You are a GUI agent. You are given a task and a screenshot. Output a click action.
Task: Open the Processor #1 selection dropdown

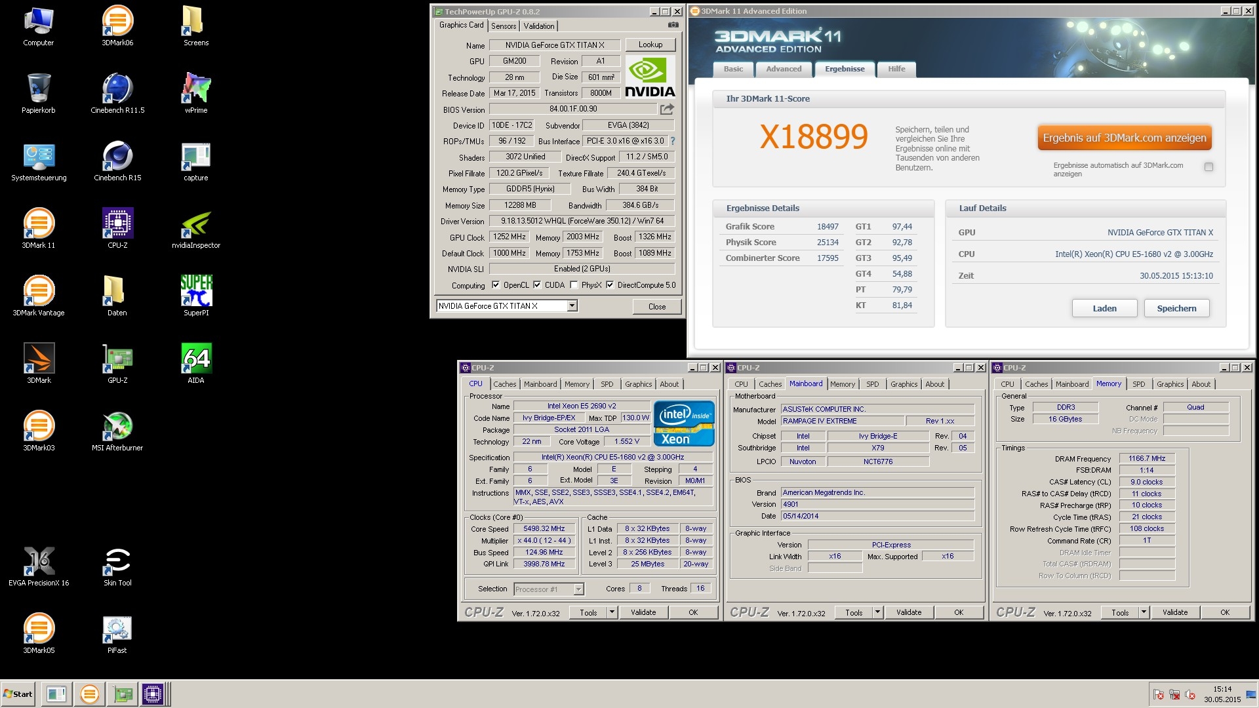click(x=578, y=589)
